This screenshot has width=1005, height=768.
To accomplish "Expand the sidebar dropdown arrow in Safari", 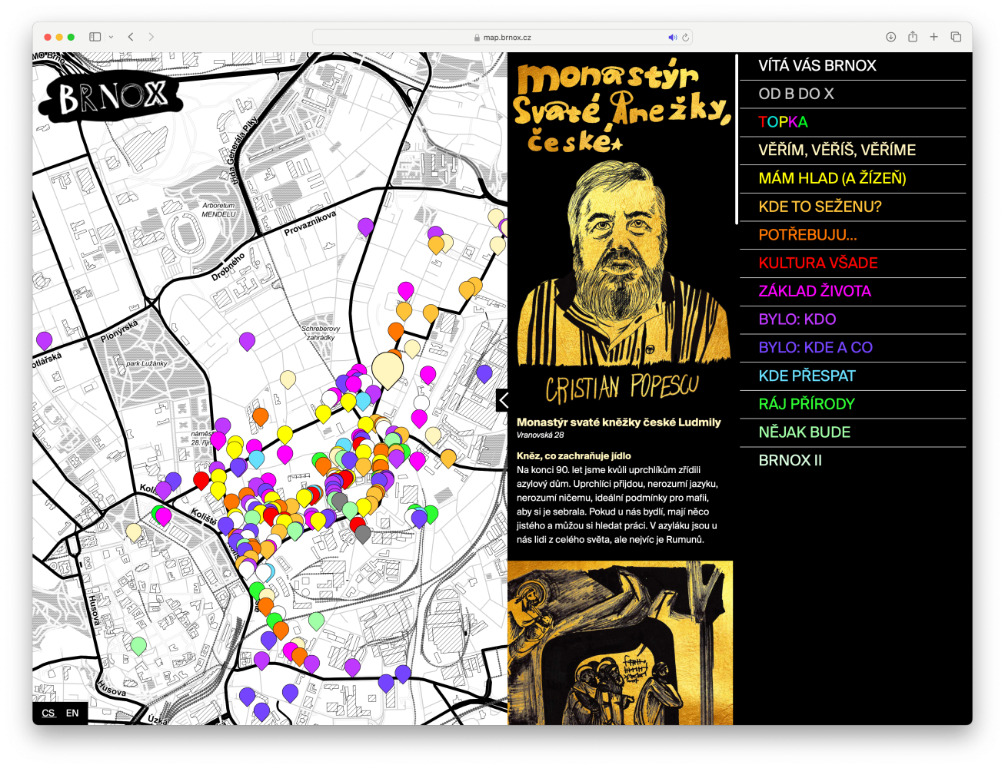I will tap(111, 37).
